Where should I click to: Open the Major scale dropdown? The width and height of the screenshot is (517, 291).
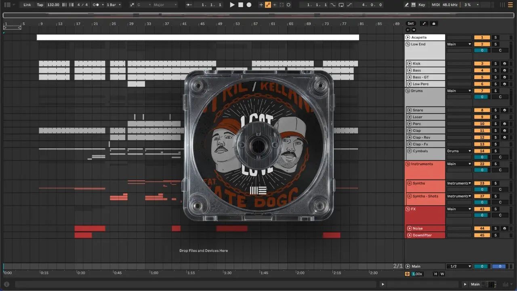point(165,5)
